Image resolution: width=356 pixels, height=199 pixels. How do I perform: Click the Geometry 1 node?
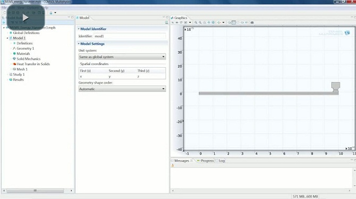tap(25, 49)
